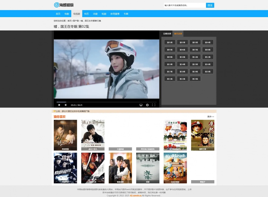The width and height of the screenshot is (268, 197).
Task: Mute the video volume
Action: pyautogui.click(x=66, y=105)
